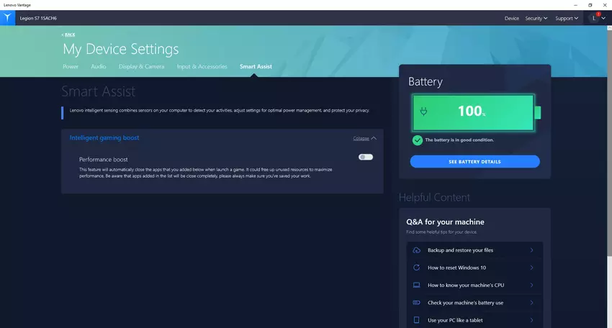Click the laptop icon beside CPU article
The width and height of the screenshot is (612, 328).
click(416, 285)
